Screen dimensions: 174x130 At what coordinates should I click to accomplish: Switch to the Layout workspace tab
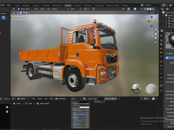tap(17, 5)
